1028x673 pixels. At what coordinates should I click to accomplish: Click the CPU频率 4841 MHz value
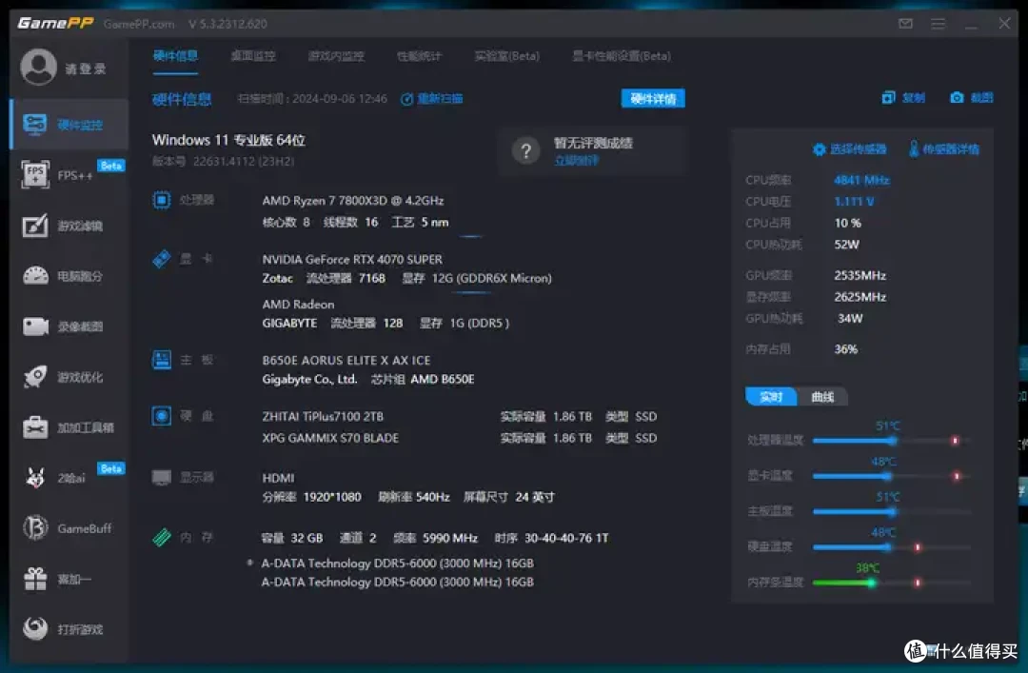861,180
